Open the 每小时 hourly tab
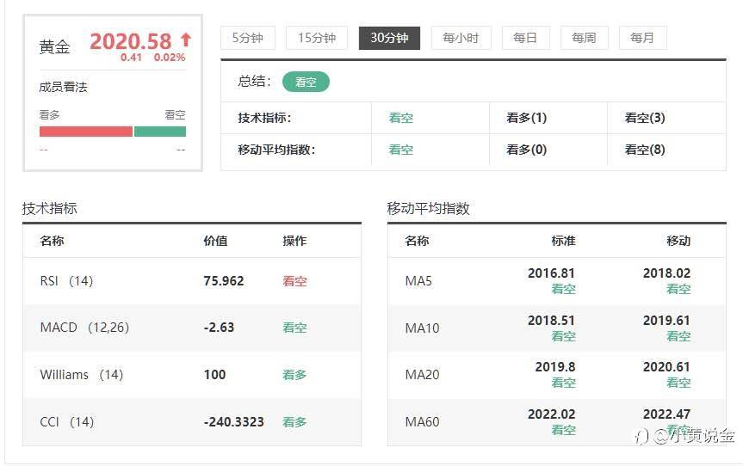 tap(461, 38)
